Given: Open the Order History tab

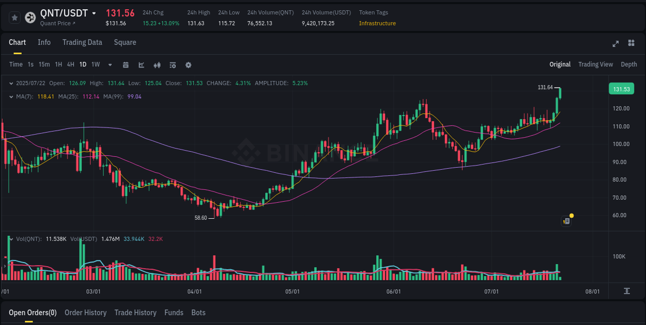Looking at the screenshot, I should 85,313.
